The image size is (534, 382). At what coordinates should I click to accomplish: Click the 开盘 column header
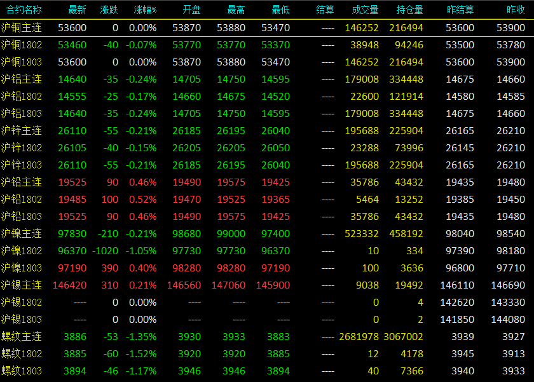click(191, 10)
